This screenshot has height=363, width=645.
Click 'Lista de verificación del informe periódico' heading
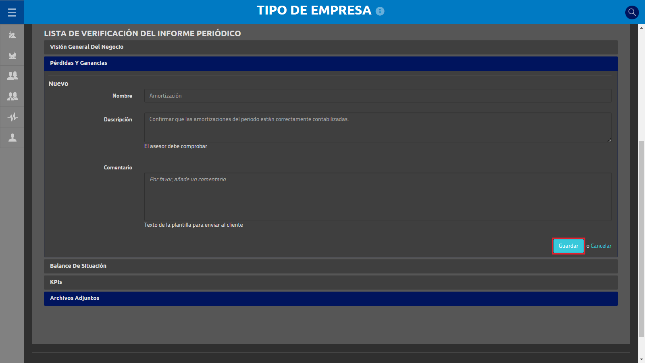click(142, 33)
